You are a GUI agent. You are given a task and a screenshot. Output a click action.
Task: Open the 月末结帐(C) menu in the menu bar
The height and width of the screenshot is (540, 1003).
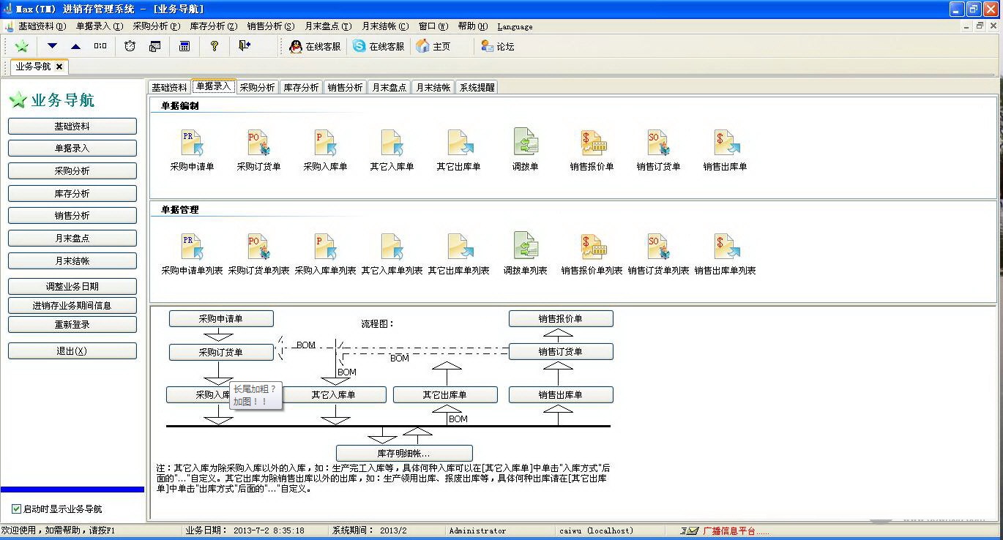click(x=385, y=26)
